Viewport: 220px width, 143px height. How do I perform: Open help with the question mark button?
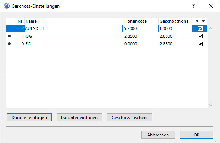click(193, 6)
